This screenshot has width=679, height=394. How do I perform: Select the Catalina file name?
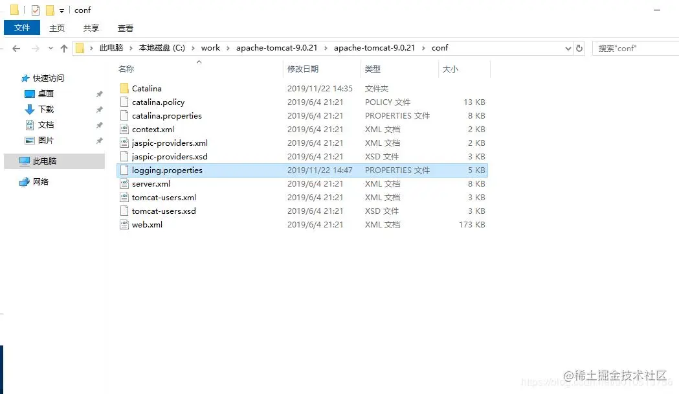click(147, 88)
